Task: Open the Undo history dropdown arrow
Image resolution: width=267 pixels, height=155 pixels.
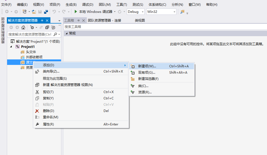Action: [59, 12]
